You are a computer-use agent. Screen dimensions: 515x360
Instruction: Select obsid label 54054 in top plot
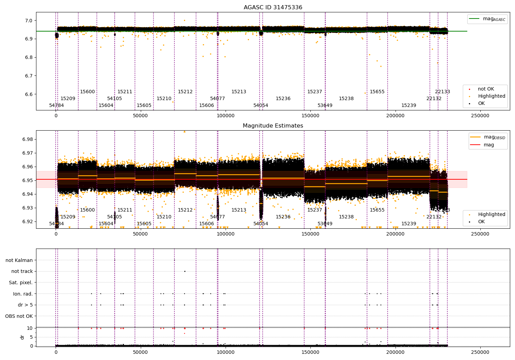click(261, 106)
